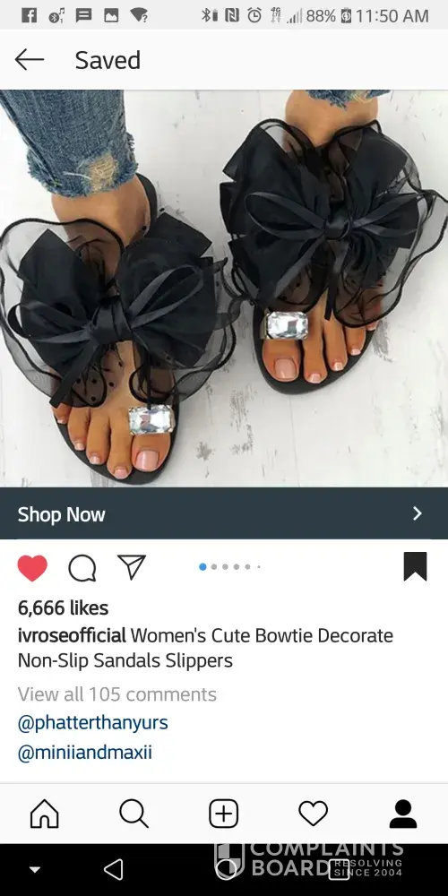This screenshot has width=448, height=896.
Task: Open Profile tab in bottom bar
Action: tap(403, 814)
